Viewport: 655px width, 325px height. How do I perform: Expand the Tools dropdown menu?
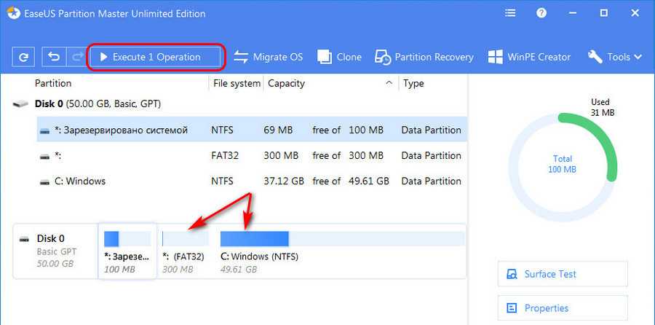(615, 57)
